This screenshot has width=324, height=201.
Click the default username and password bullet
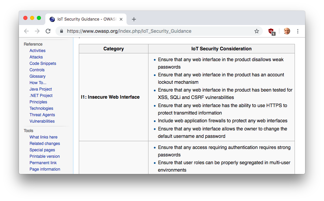pyautogui.click(x=223, y=132)
